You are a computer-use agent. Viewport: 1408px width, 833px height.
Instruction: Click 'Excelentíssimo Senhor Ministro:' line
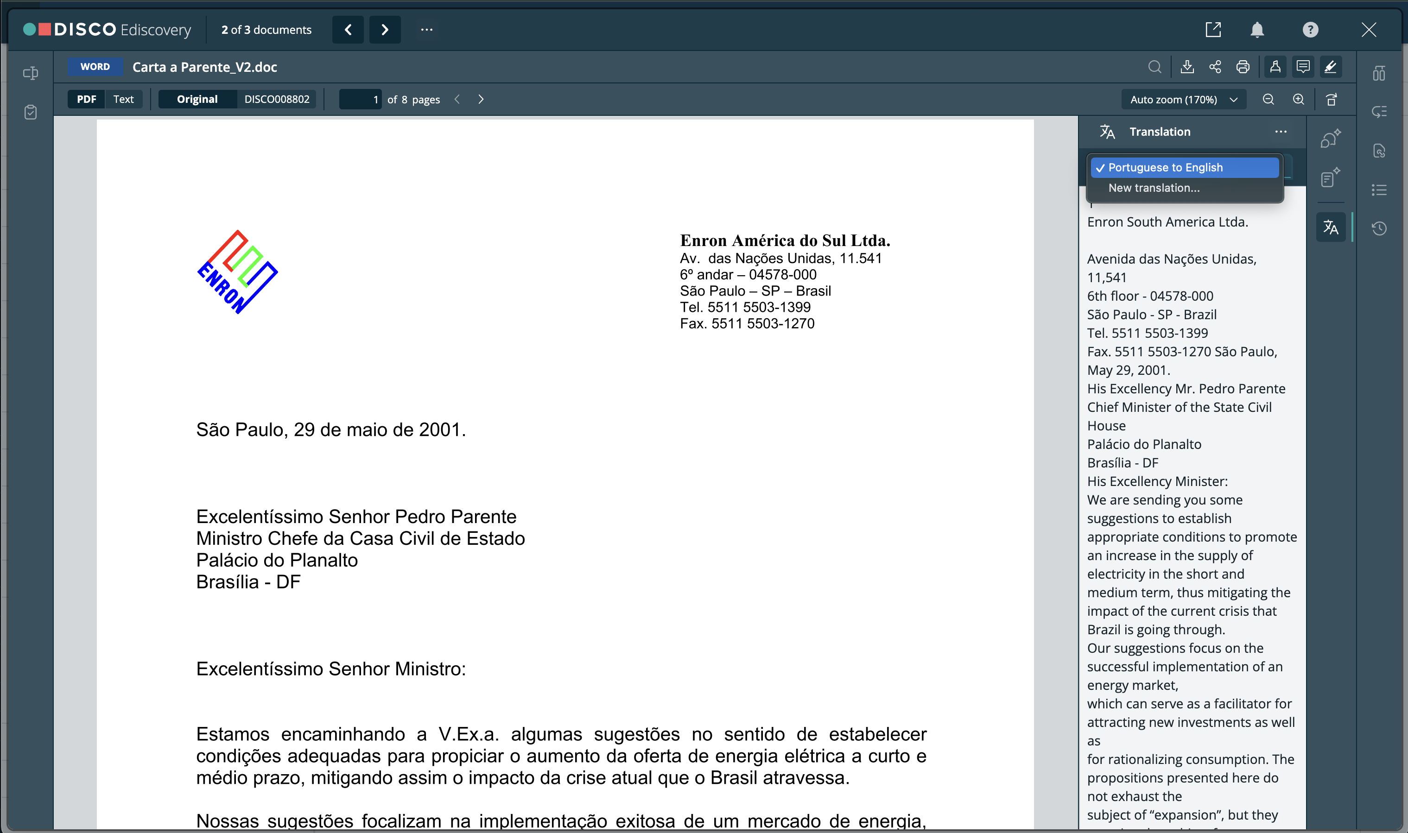point(331,669)
